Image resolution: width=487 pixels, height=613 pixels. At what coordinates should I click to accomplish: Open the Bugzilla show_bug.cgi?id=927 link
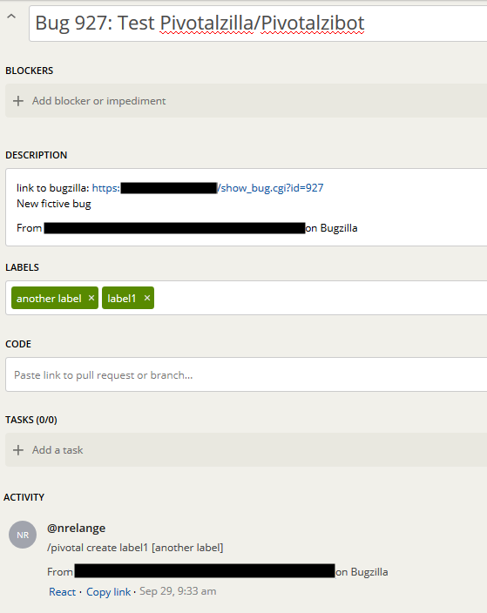pos(207,188)
